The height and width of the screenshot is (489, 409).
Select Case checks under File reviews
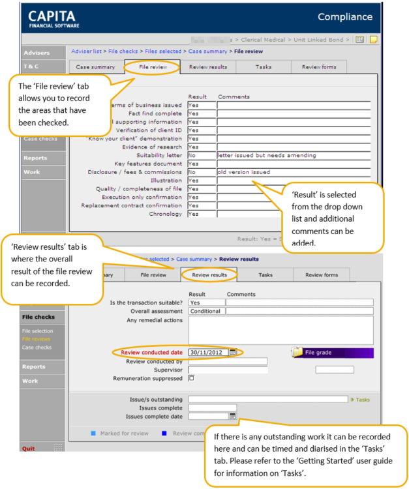[37, 348]
